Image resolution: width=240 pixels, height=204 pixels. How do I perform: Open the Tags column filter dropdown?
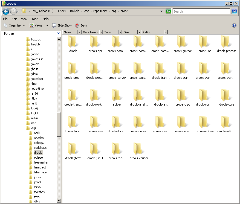tap(120, 32)
